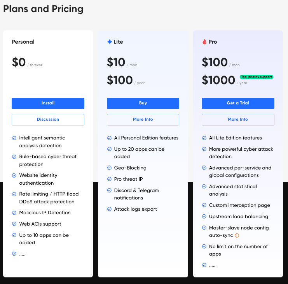Click checkmark icon next to Malicious IP Detection
This screenshot has height=284, width=288.
point(14,213)
